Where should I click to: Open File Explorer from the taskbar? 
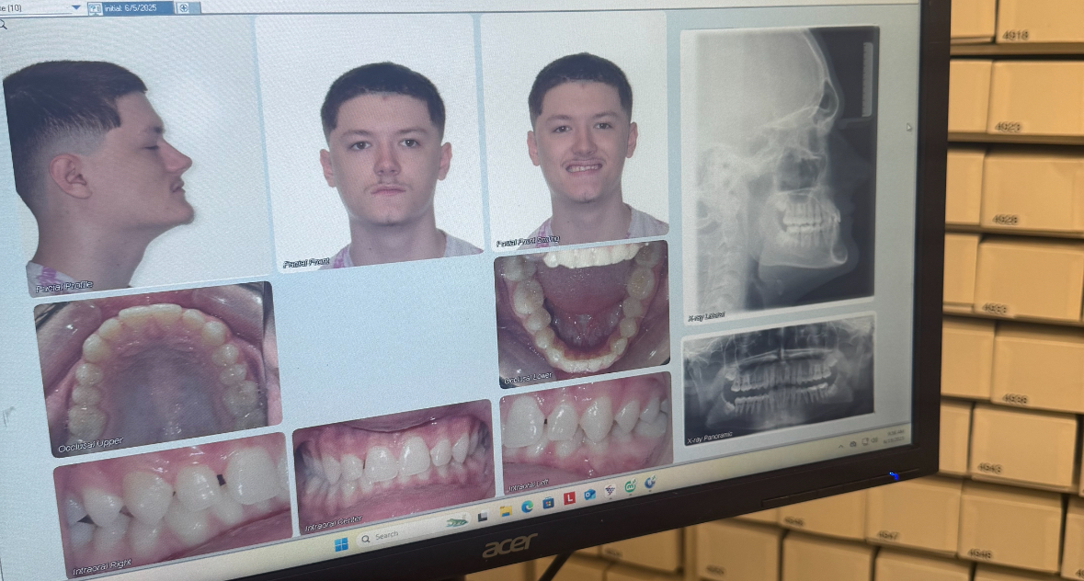[506, 511]
